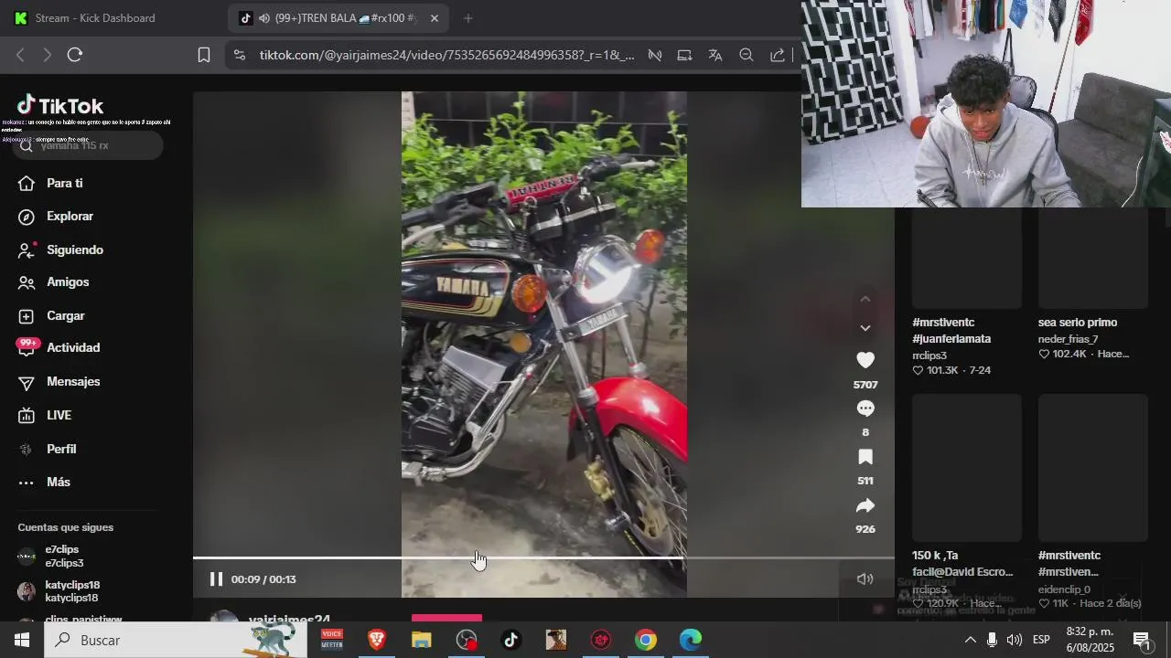Open the Amigos section

pos(68,282)
